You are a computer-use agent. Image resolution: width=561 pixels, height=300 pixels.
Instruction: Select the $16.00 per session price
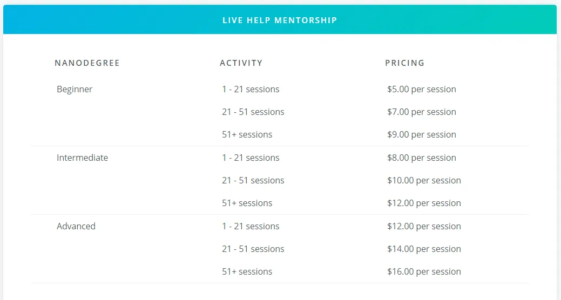point(424,272)
